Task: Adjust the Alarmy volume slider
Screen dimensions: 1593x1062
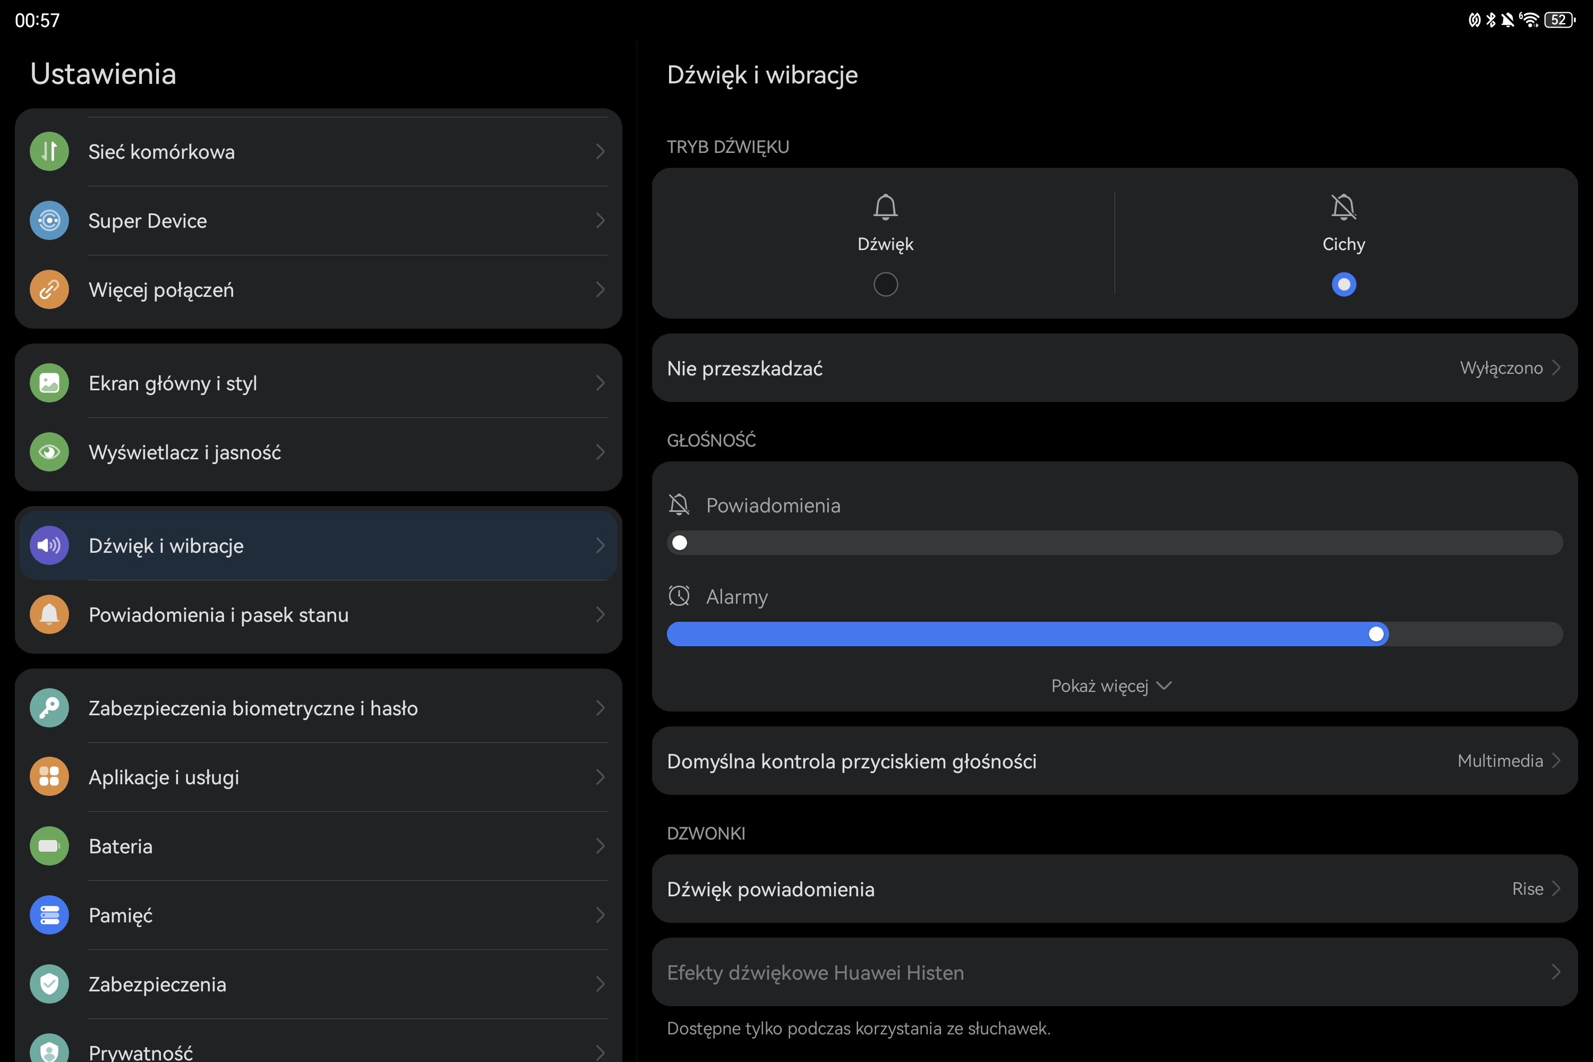Action: point(1115,634)
